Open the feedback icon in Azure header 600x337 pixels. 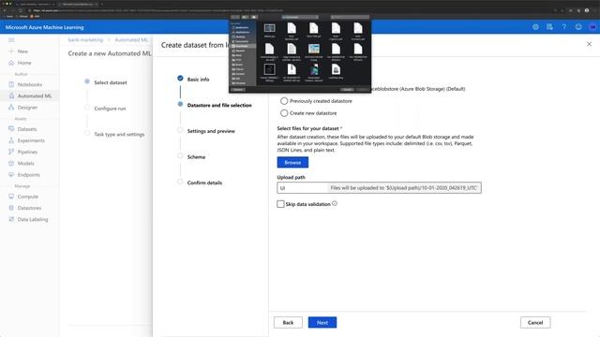click(x=549, y=27)
